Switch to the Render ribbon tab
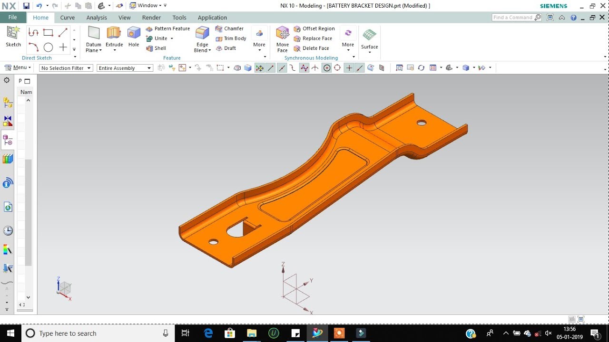Screen dimensions: 609x342 point(151,18)
